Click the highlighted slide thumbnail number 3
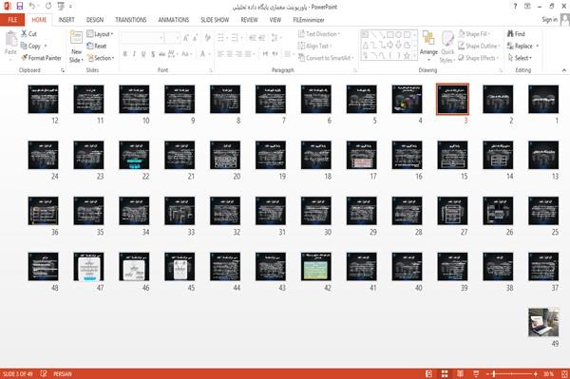The image size is (570, 379). (452, 99)
